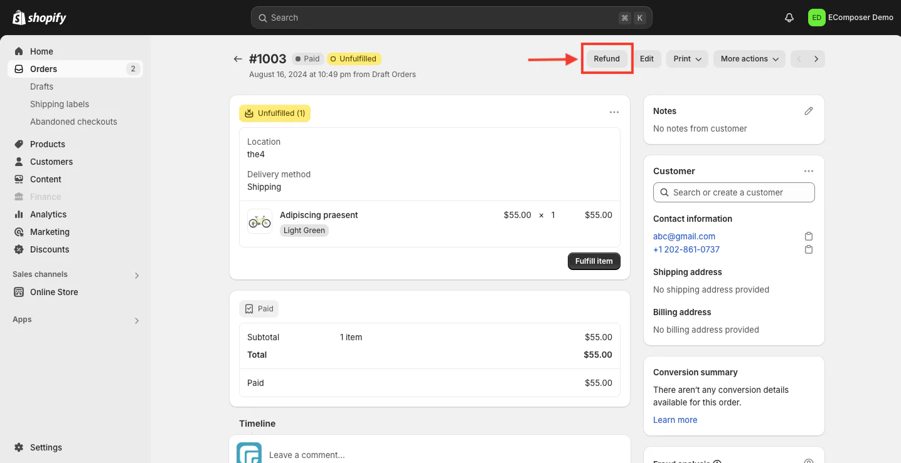Click the Fulfill item button
Image resolution: width=901 pixels, height=463 pixels.
click(x=594, y=261)
